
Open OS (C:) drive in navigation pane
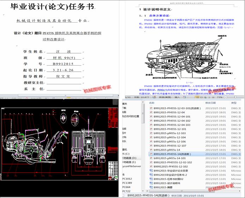126,154
